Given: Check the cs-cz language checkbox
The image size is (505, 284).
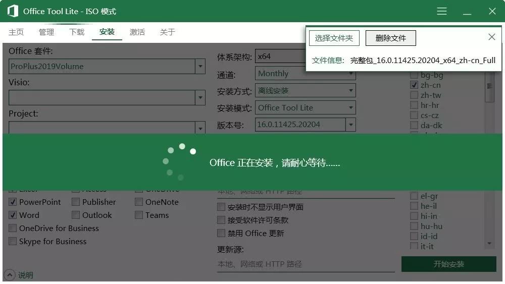Looking at the screenshot, I should pos(414,115).
